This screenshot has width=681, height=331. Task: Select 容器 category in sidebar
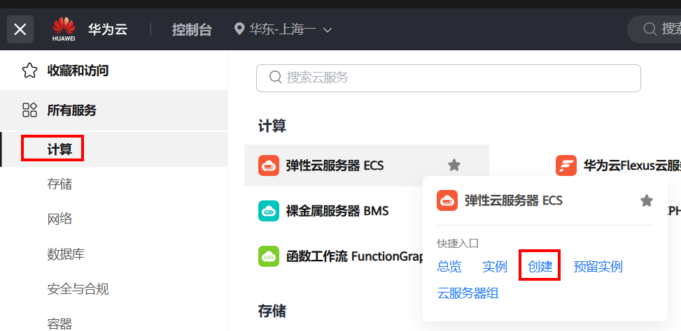pyautogui.click(x=59, y=323)
